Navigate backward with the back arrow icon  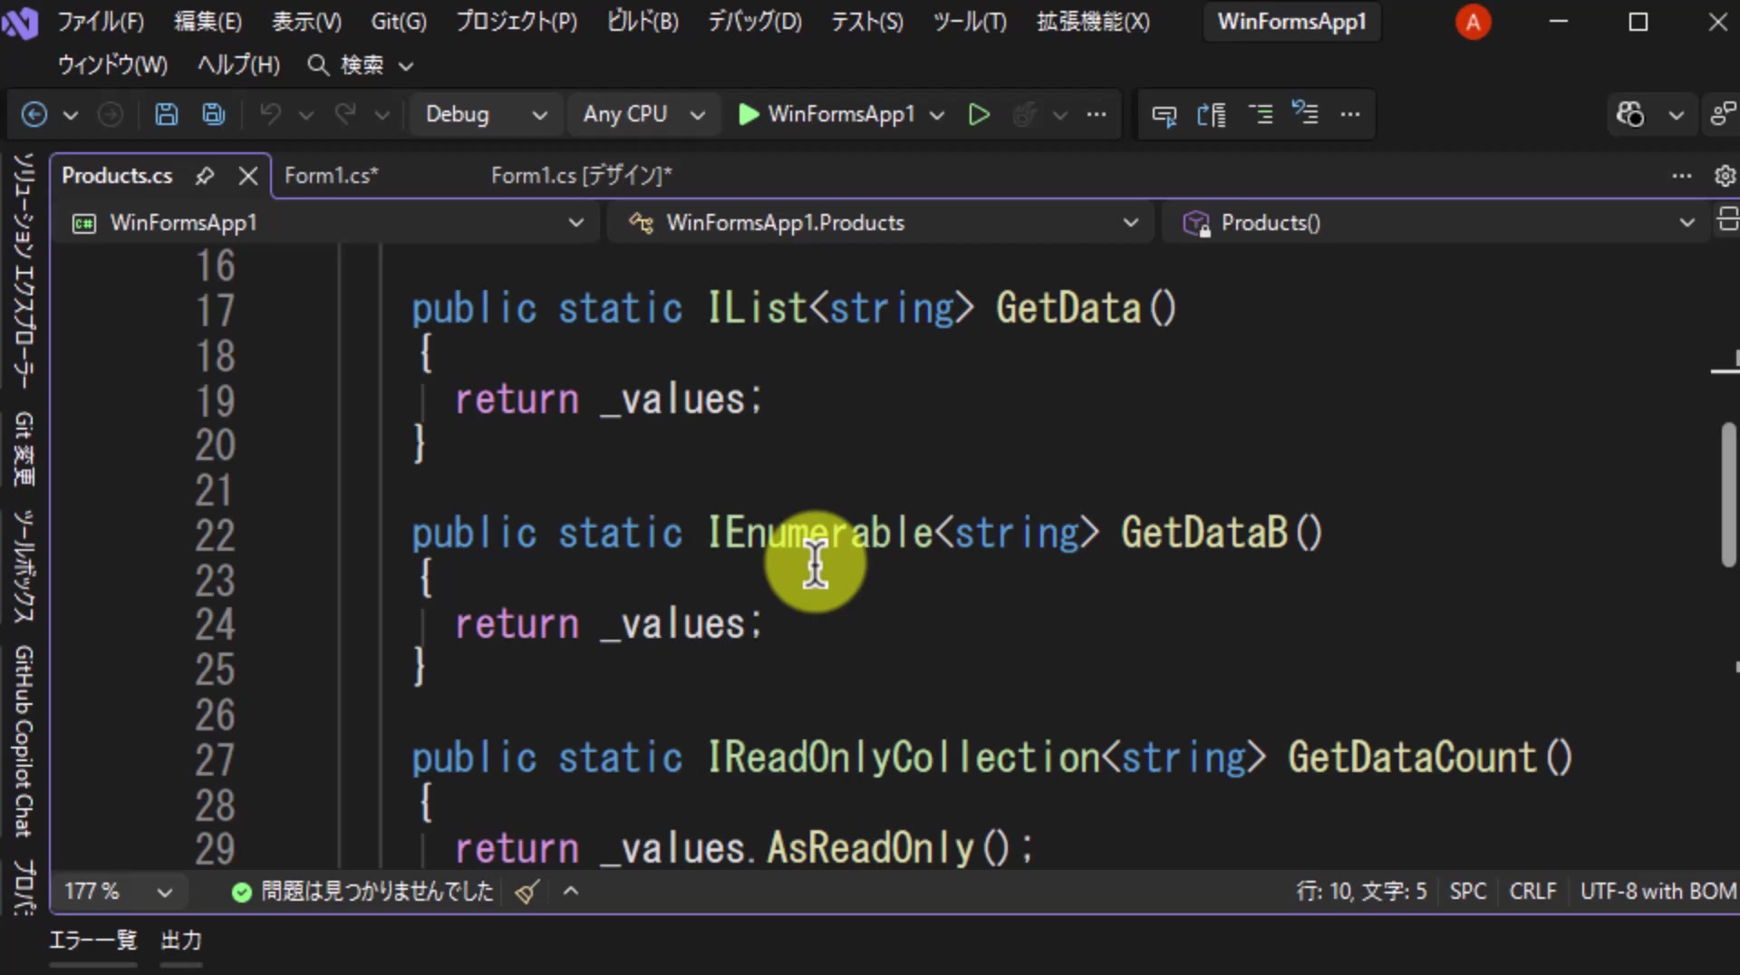[34, 114]
